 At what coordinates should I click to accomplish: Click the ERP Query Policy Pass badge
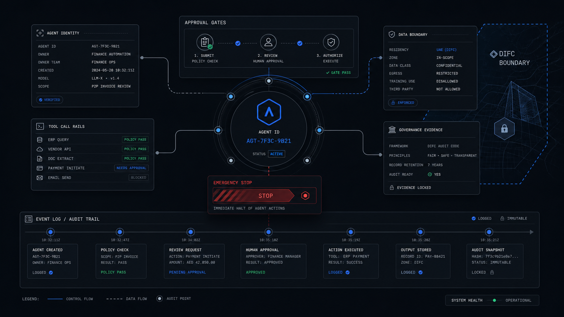(135, 139)
